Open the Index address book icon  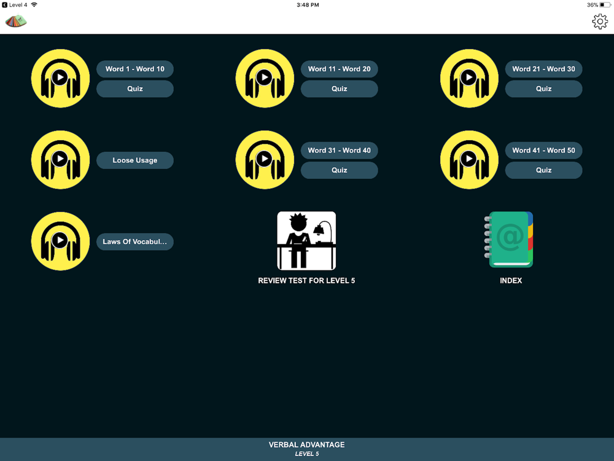[508, 240]
